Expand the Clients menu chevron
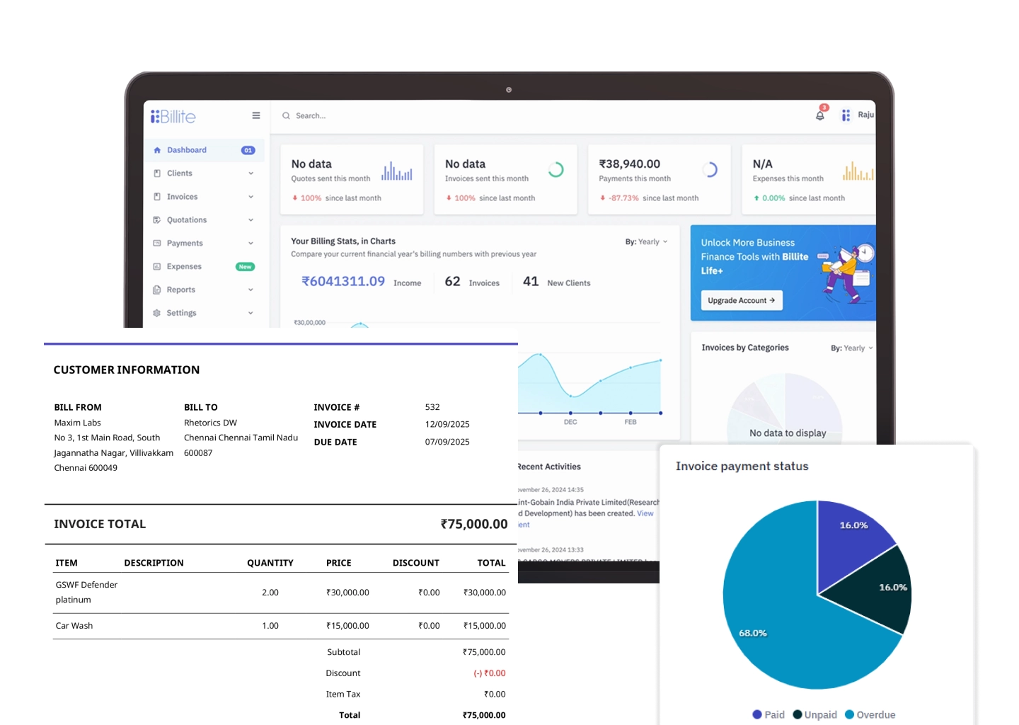Image resolution: width=1019 pixels, height=725 pixels. pos(251,173)
